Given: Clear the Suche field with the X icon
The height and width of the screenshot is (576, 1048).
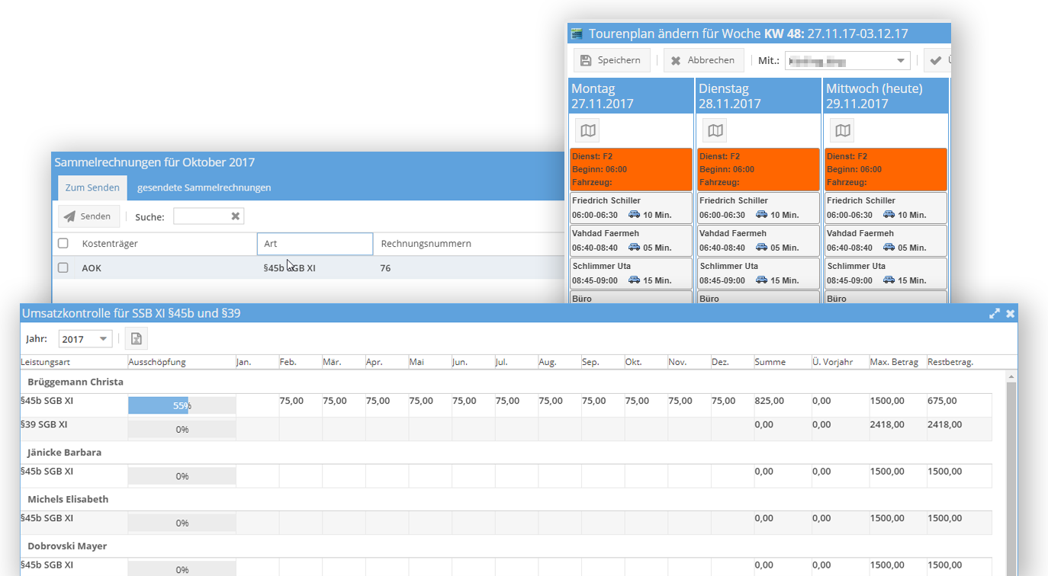Looking at the screenshot, I should 236,216.
